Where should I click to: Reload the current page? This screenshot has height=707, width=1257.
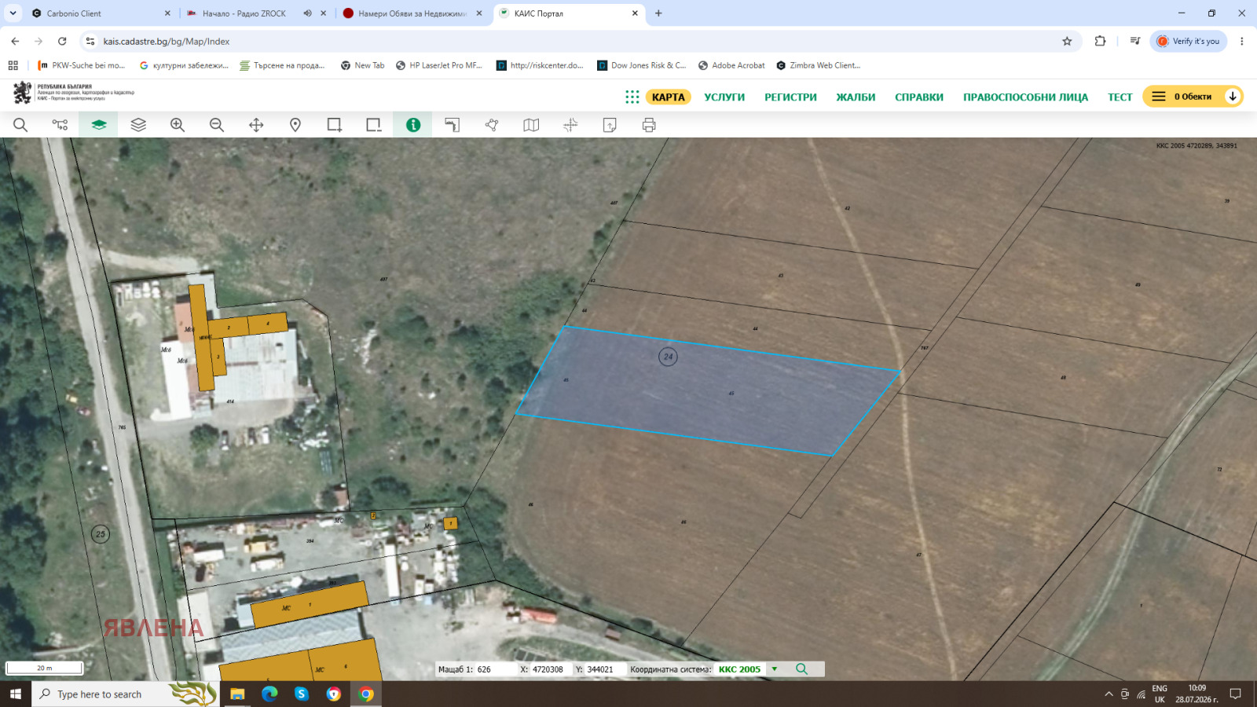62,41
